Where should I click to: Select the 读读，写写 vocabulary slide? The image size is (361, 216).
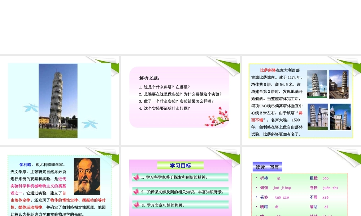(x=301, y=181)
